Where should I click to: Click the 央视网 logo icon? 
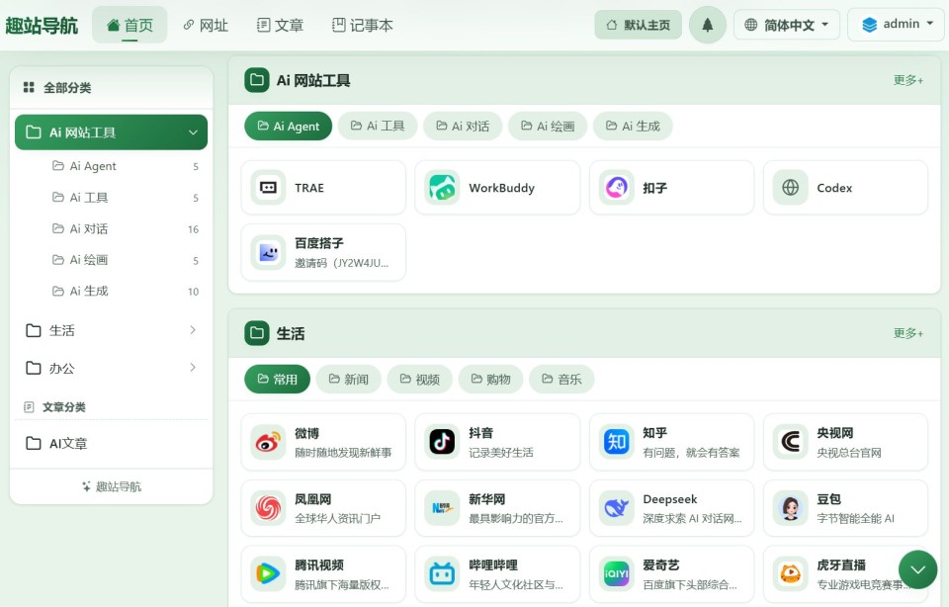tap(790, 442)
